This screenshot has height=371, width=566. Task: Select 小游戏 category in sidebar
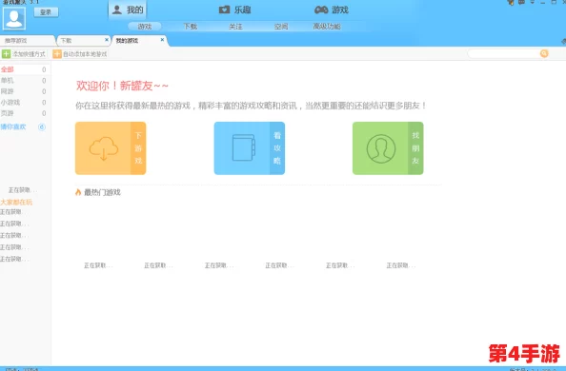point(24,103)
